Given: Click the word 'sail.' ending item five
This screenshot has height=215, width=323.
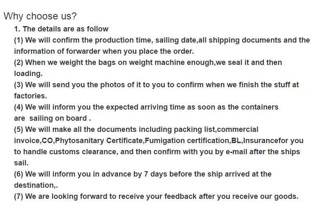Looking at the screenshot, I should [22, 163].
